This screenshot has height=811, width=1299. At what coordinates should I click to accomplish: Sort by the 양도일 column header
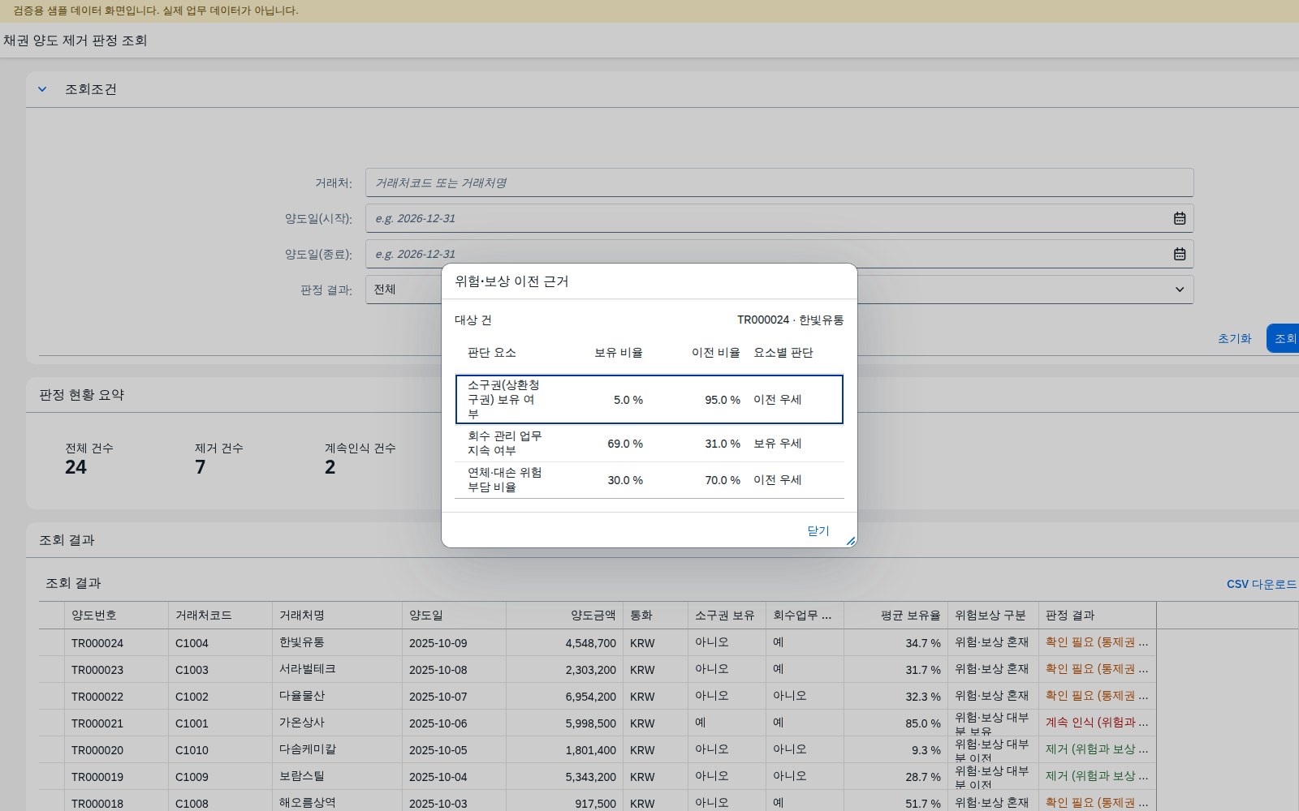[x=454, y=616]
